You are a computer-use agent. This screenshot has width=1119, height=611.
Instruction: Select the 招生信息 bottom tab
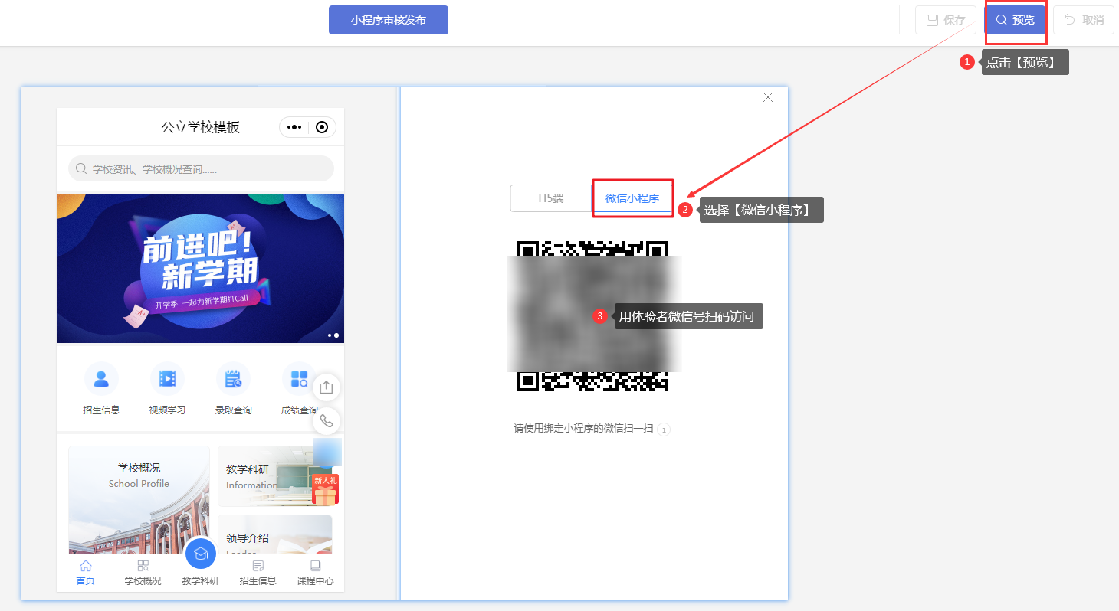pos(258,573)
